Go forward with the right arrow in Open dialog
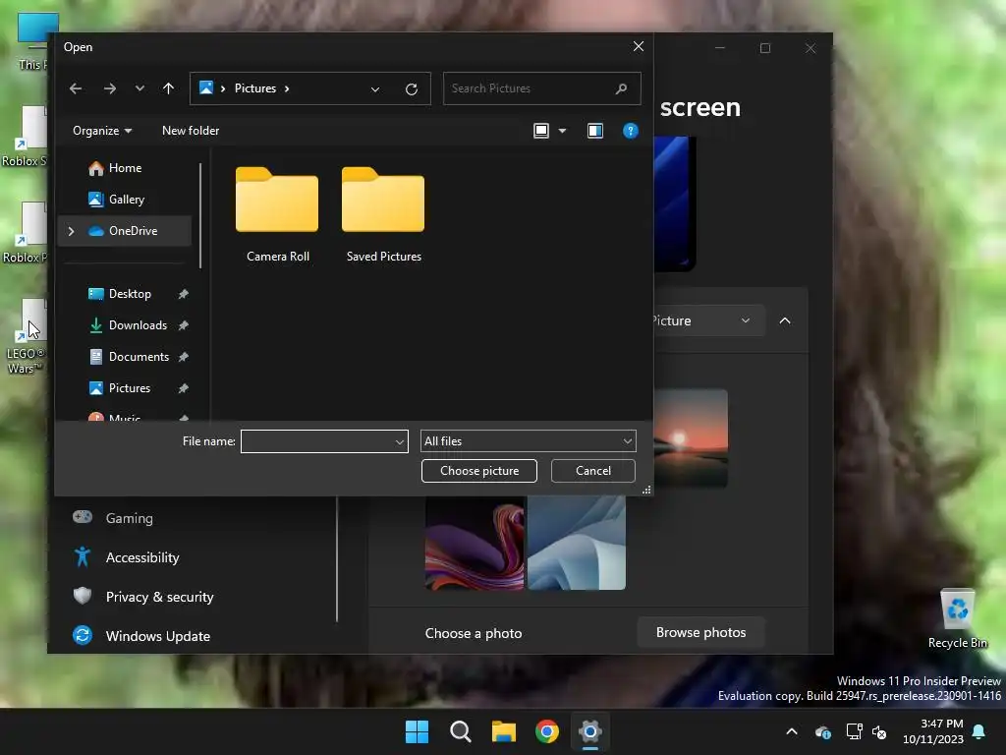The image size is (1006, 755). 110,88
